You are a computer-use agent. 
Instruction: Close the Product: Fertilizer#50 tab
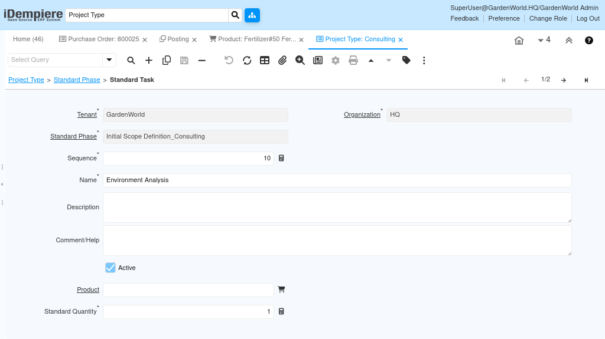[x=301, y=40]
